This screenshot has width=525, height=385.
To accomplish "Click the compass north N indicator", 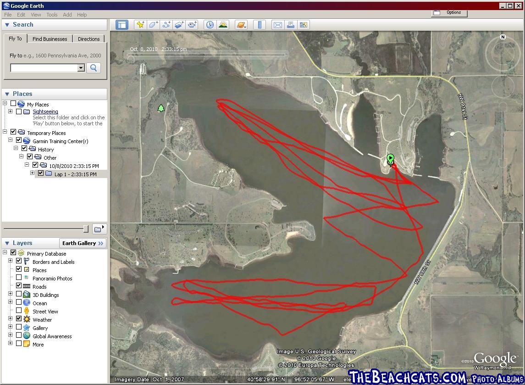I will point(503,37).
